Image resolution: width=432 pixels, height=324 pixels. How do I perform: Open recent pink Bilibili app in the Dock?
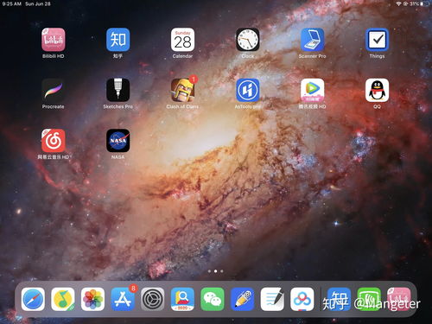(399, 299)
